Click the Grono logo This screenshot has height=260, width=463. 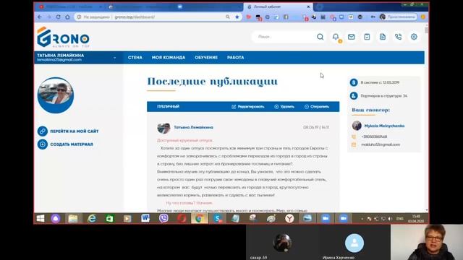63,37
